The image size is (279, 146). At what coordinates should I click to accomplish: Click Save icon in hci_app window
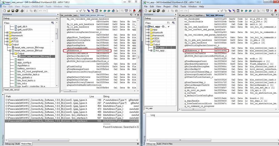[x=154, y=11]
